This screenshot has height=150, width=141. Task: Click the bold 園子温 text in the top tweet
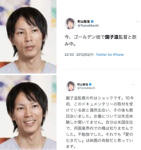112,37
